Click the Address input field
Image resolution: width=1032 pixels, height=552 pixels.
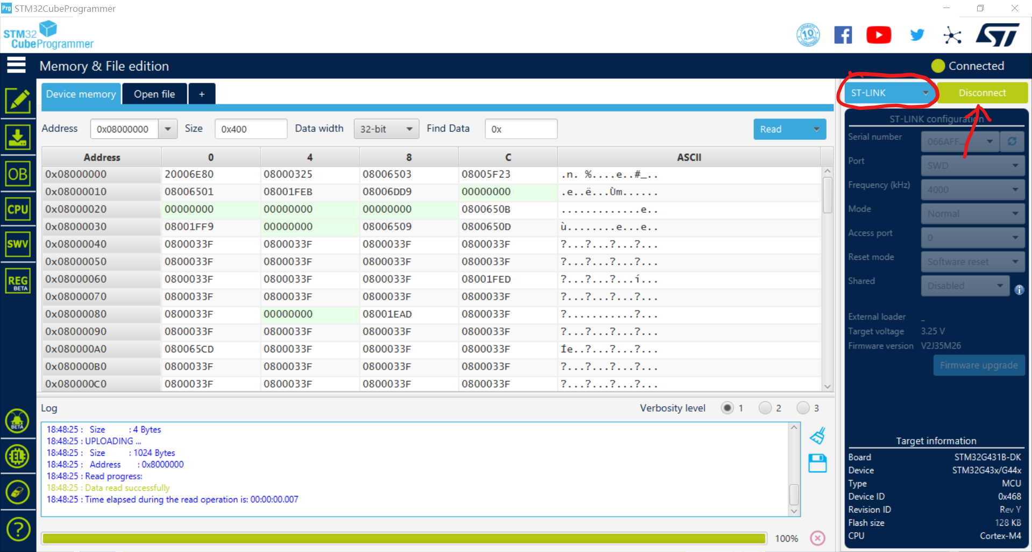tap(125, 129)
